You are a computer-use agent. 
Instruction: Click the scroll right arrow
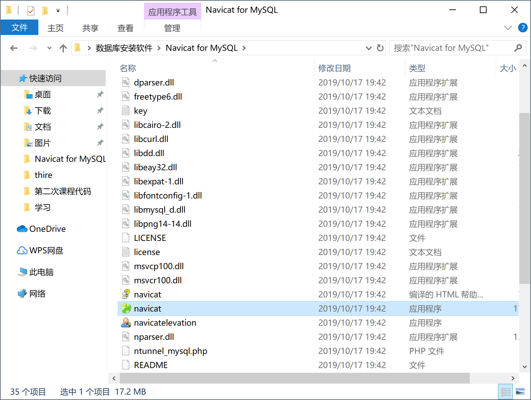[x=513, y=378]
